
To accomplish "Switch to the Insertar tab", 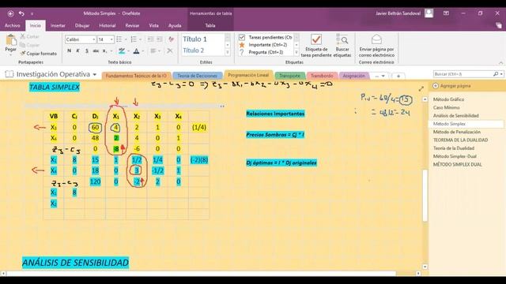I will (x=58, y=25).
